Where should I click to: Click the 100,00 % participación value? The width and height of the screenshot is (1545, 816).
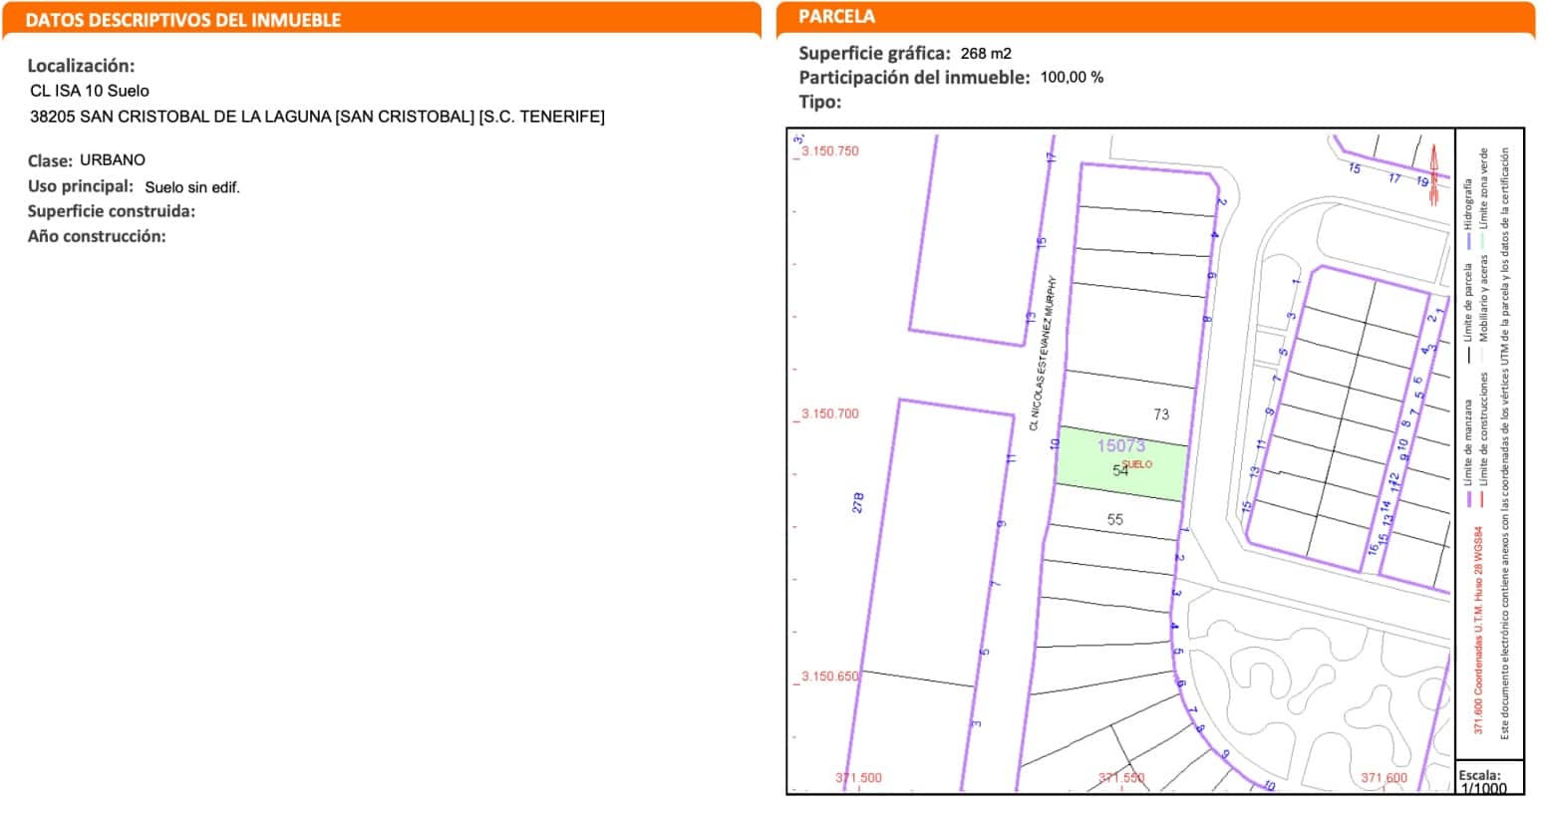tap(1072, 75)
